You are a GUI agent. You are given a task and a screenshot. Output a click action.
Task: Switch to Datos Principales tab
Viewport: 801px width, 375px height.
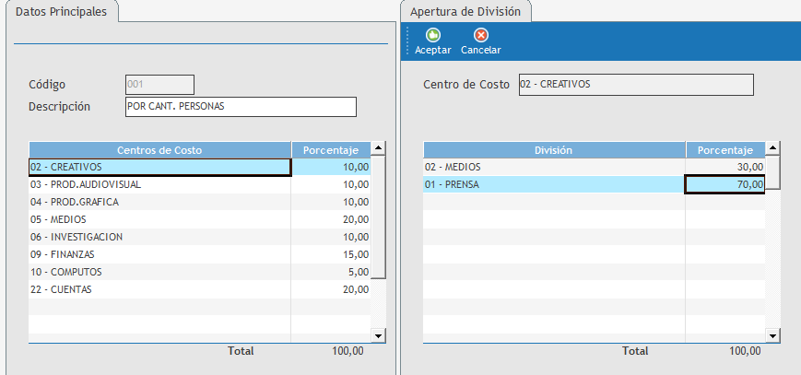61,12
